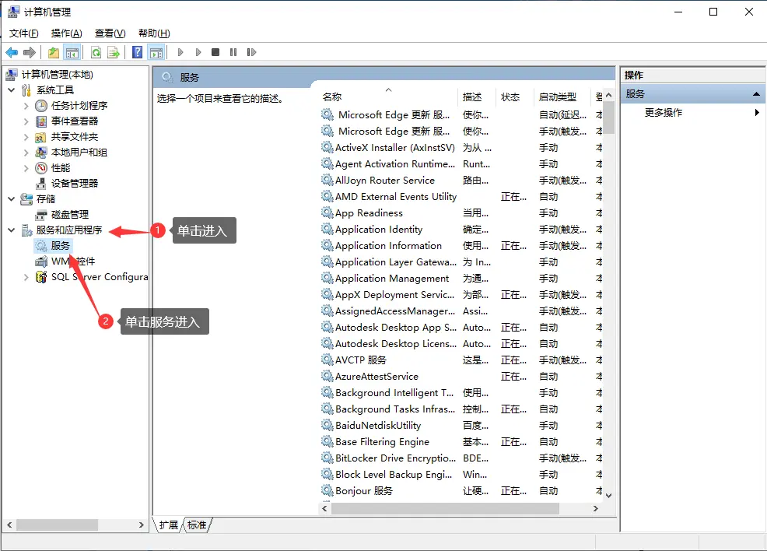
Task: Expand the SQL Server Configuration node
Action: click(x=26, y=277)
